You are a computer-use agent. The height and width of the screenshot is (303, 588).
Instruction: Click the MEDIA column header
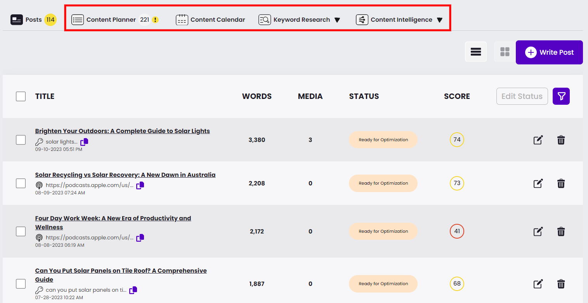[310, 96]
